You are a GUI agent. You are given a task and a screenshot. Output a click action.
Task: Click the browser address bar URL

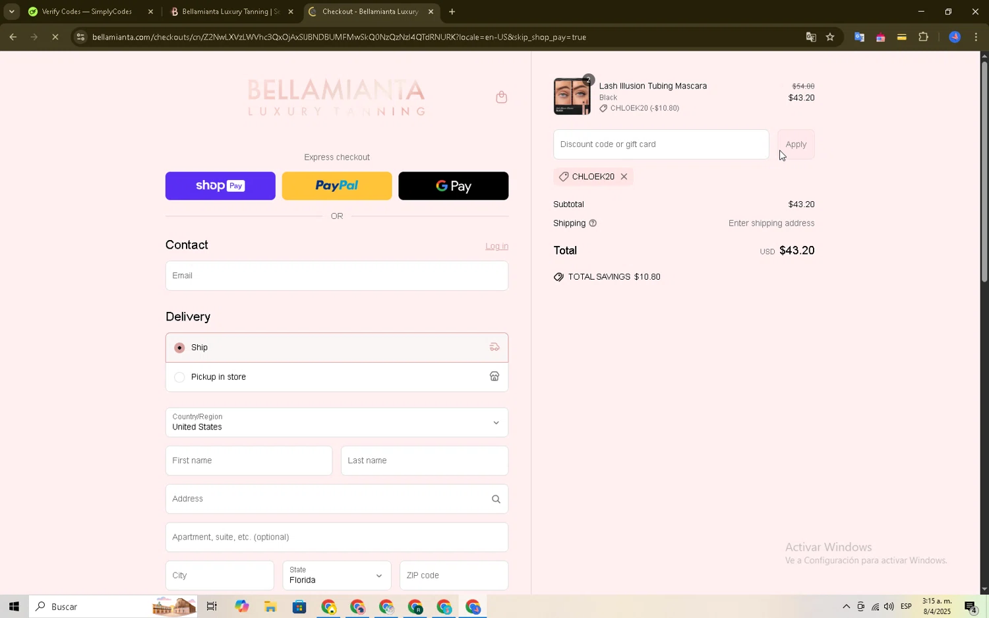point(339,37)
